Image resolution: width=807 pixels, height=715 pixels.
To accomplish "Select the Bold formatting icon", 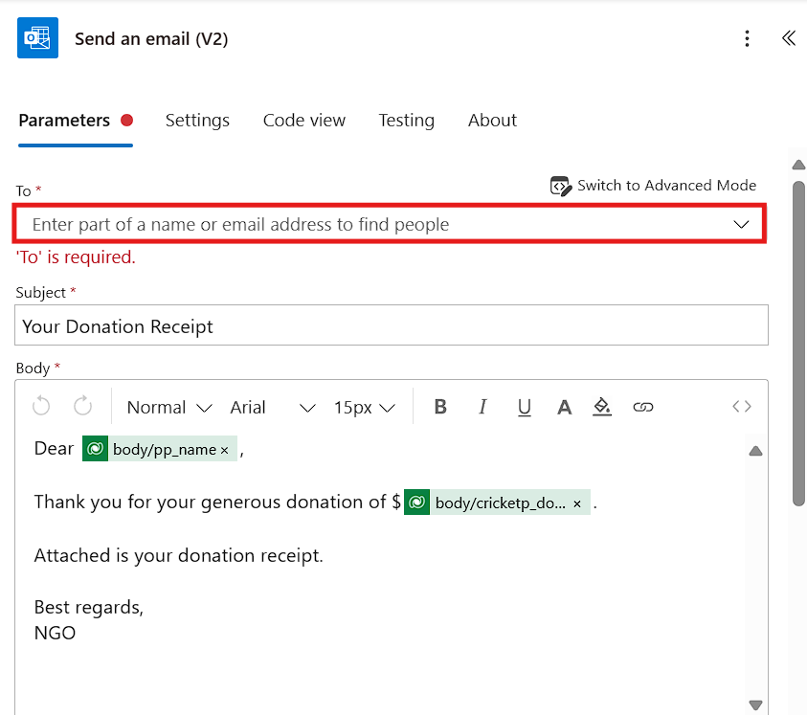I will (x=439, y=407).
